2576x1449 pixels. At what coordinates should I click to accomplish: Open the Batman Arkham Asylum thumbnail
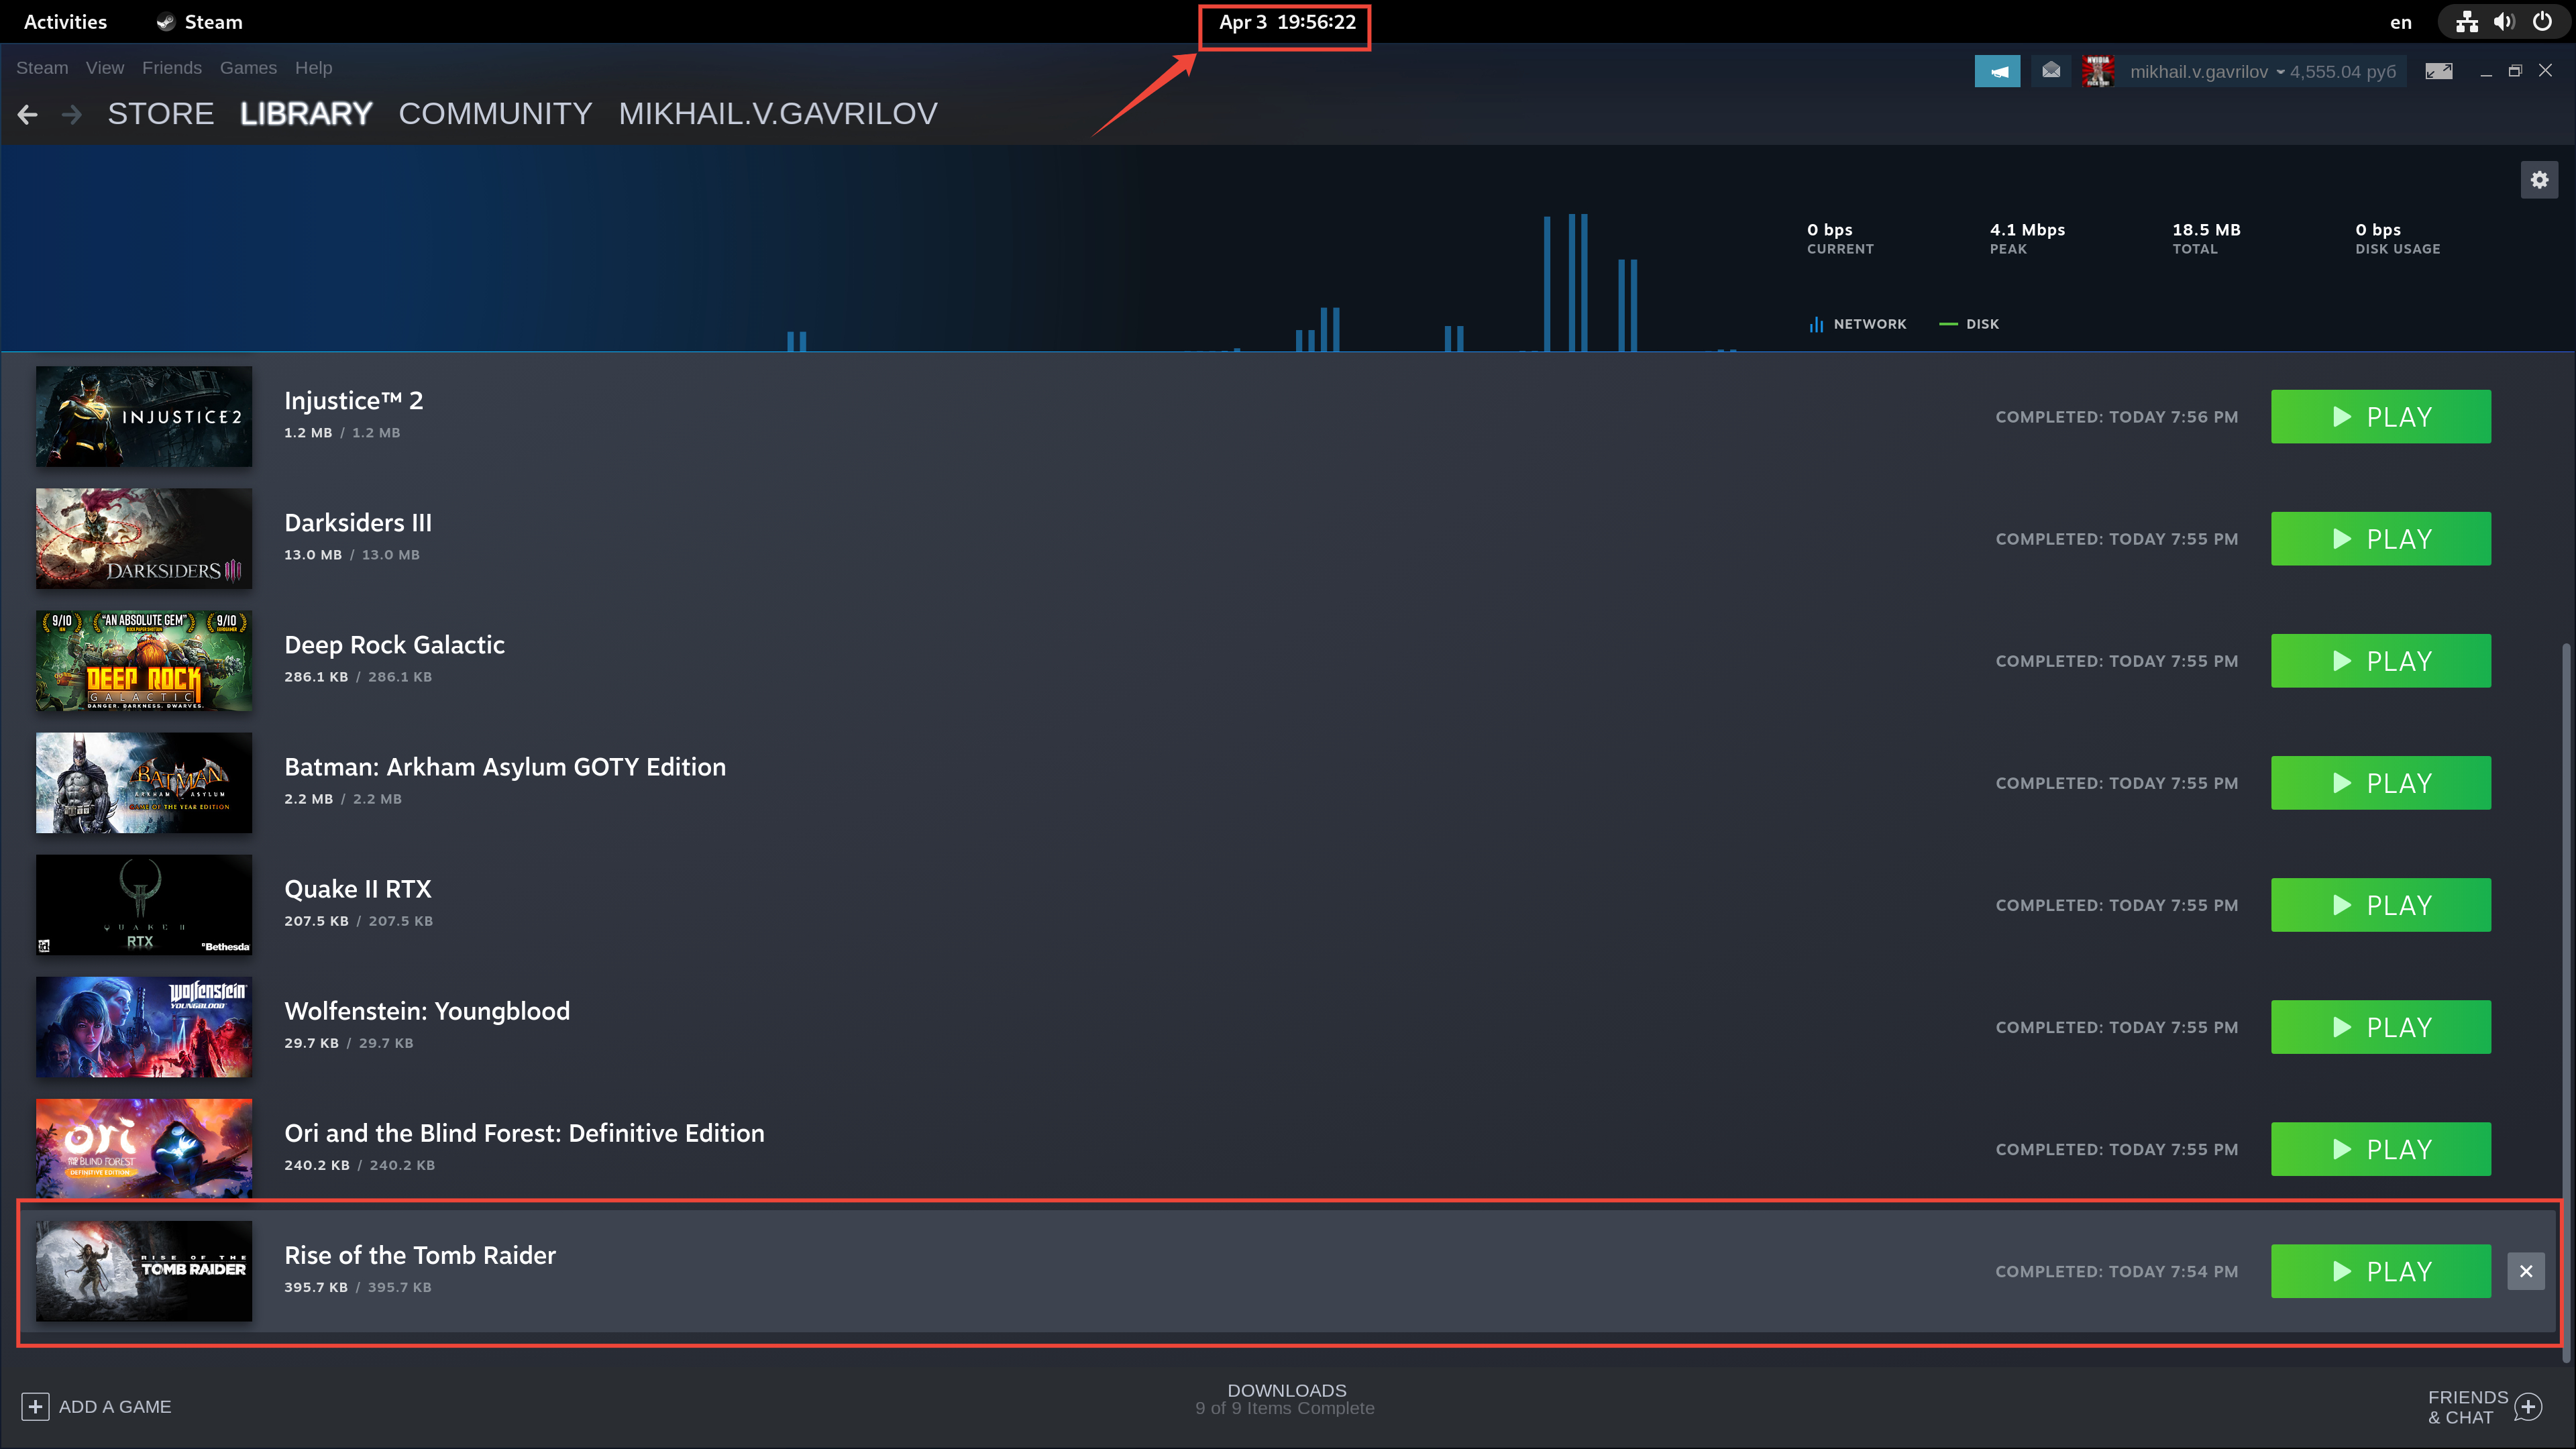pos(144,782)
